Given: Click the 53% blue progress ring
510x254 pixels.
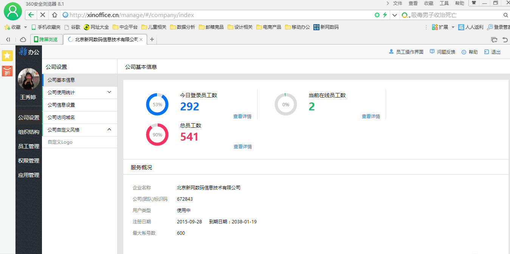Looking at the screenshot, I should click(x=157, y=104).
